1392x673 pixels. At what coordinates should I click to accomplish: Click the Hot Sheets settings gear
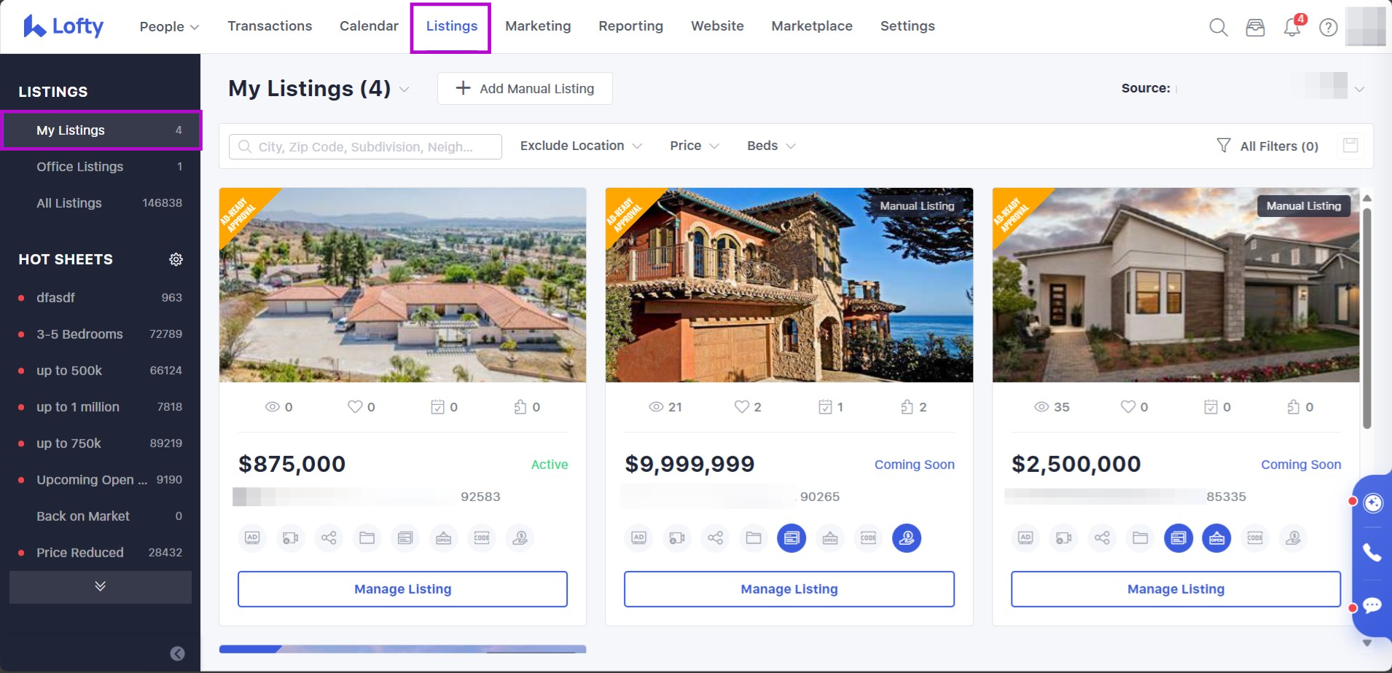tap(176, 259)
